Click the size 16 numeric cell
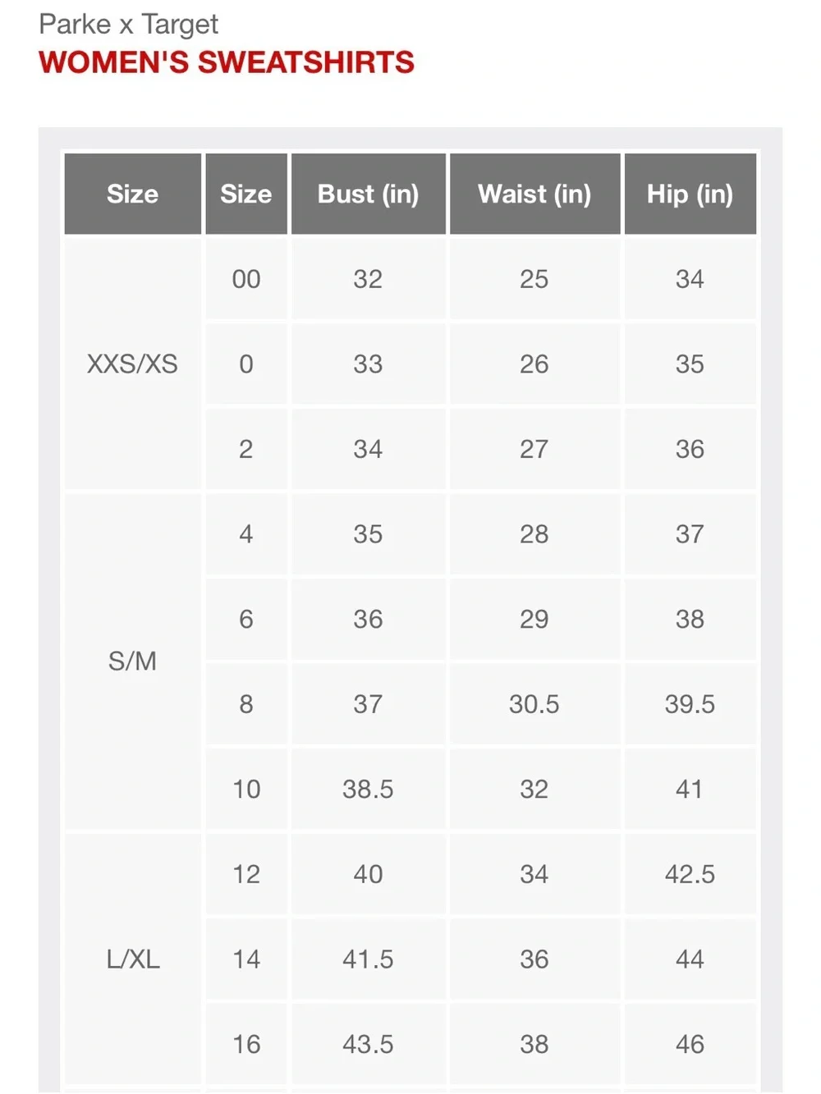Viewport: 821px width, 1094px height. [246, 1044]
